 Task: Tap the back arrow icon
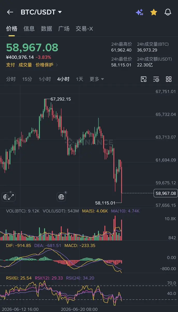[x=10, y=12]
